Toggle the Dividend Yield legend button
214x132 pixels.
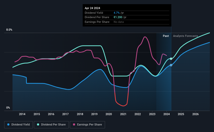pyautogui.click(x=19, y=124)
